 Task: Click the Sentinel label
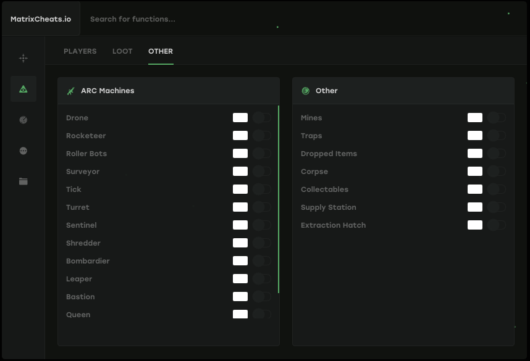coord(81,225)
